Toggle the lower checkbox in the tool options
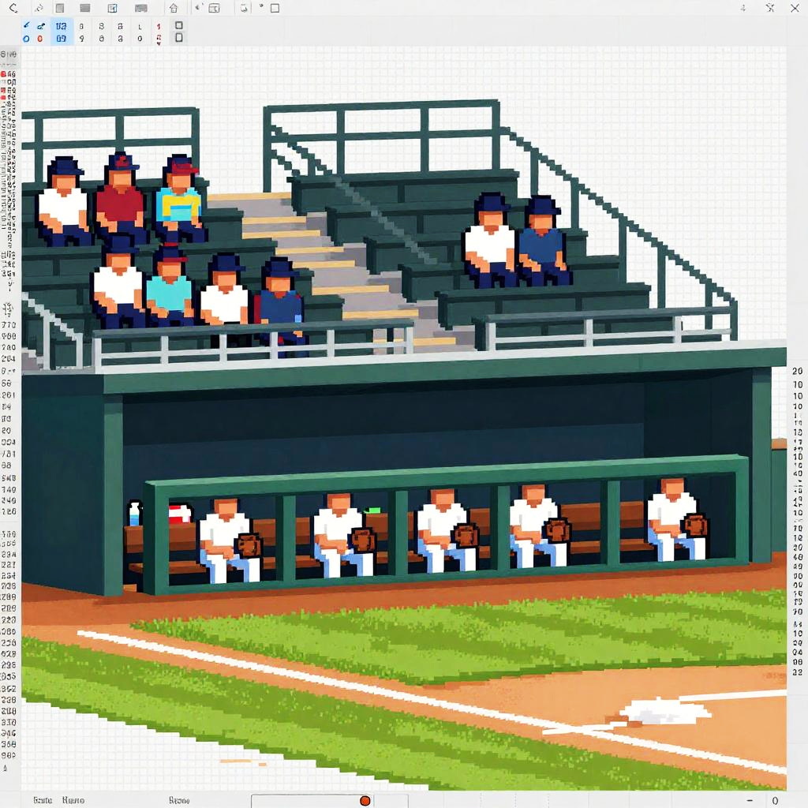Viewport: 808px width, 808px height. [x=179, y=37]
